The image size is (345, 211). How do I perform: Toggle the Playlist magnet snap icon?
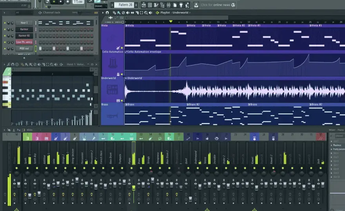click(107, 13)
